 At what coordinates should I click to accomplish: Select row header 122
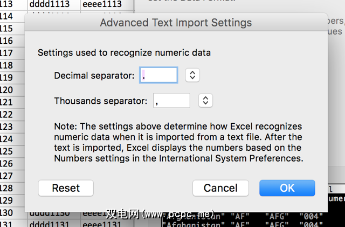(x=8, y=114)
